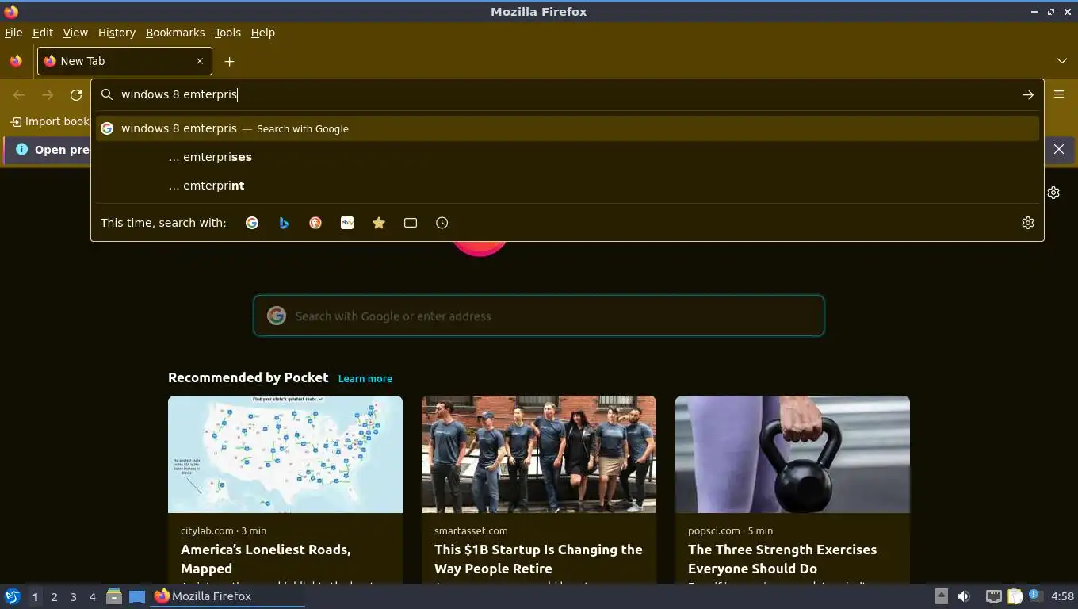The height and width of the screenshot is (609, 1078).
Task: Search bookmarks using the star icon
Action: (x=379, y=223)
